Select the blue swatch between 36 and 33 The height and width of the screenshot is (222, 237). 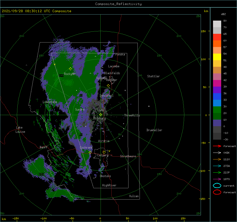pos(217,97)
